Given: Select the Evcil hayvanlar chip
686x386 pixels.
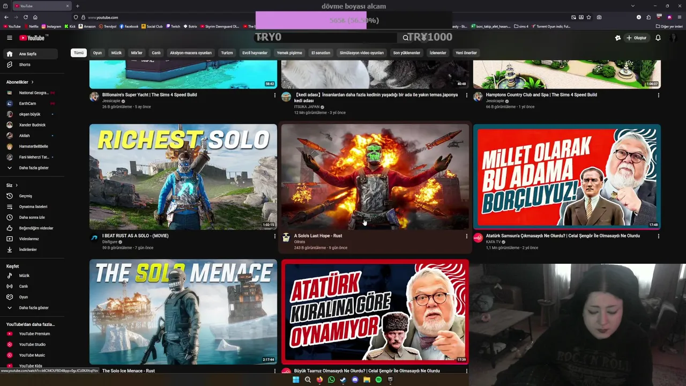Looking at the screenshot, I should 255,53.
